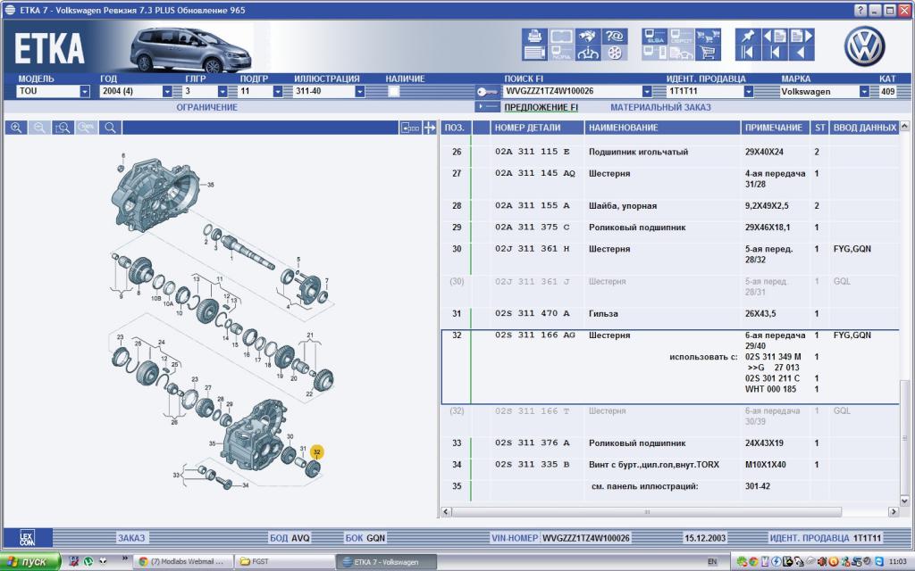Image resolution: width=915 pixels, height=571 pixels.
Task: Select callout 32 on the gearbox illustration
Action: (316, 451)
